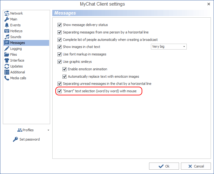214x174 pixels.
Task: Open Hotkeys via its keyboard icon
Action: tap(7, 31)
